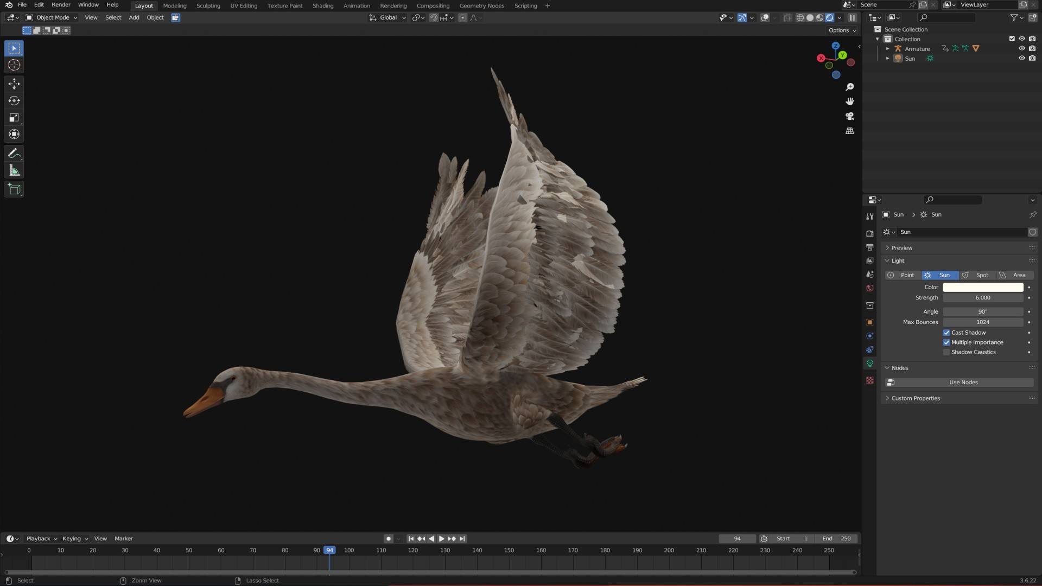Activate the Scale tool
The image size is (1042, 586).
[14, 118]
